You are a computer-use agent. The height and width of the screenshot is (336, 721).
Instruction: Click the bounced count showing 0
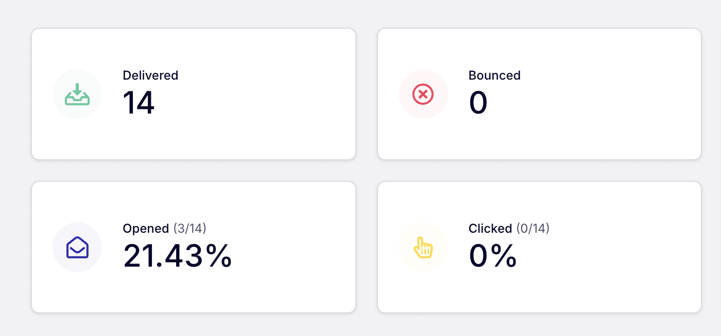(478, 102)
